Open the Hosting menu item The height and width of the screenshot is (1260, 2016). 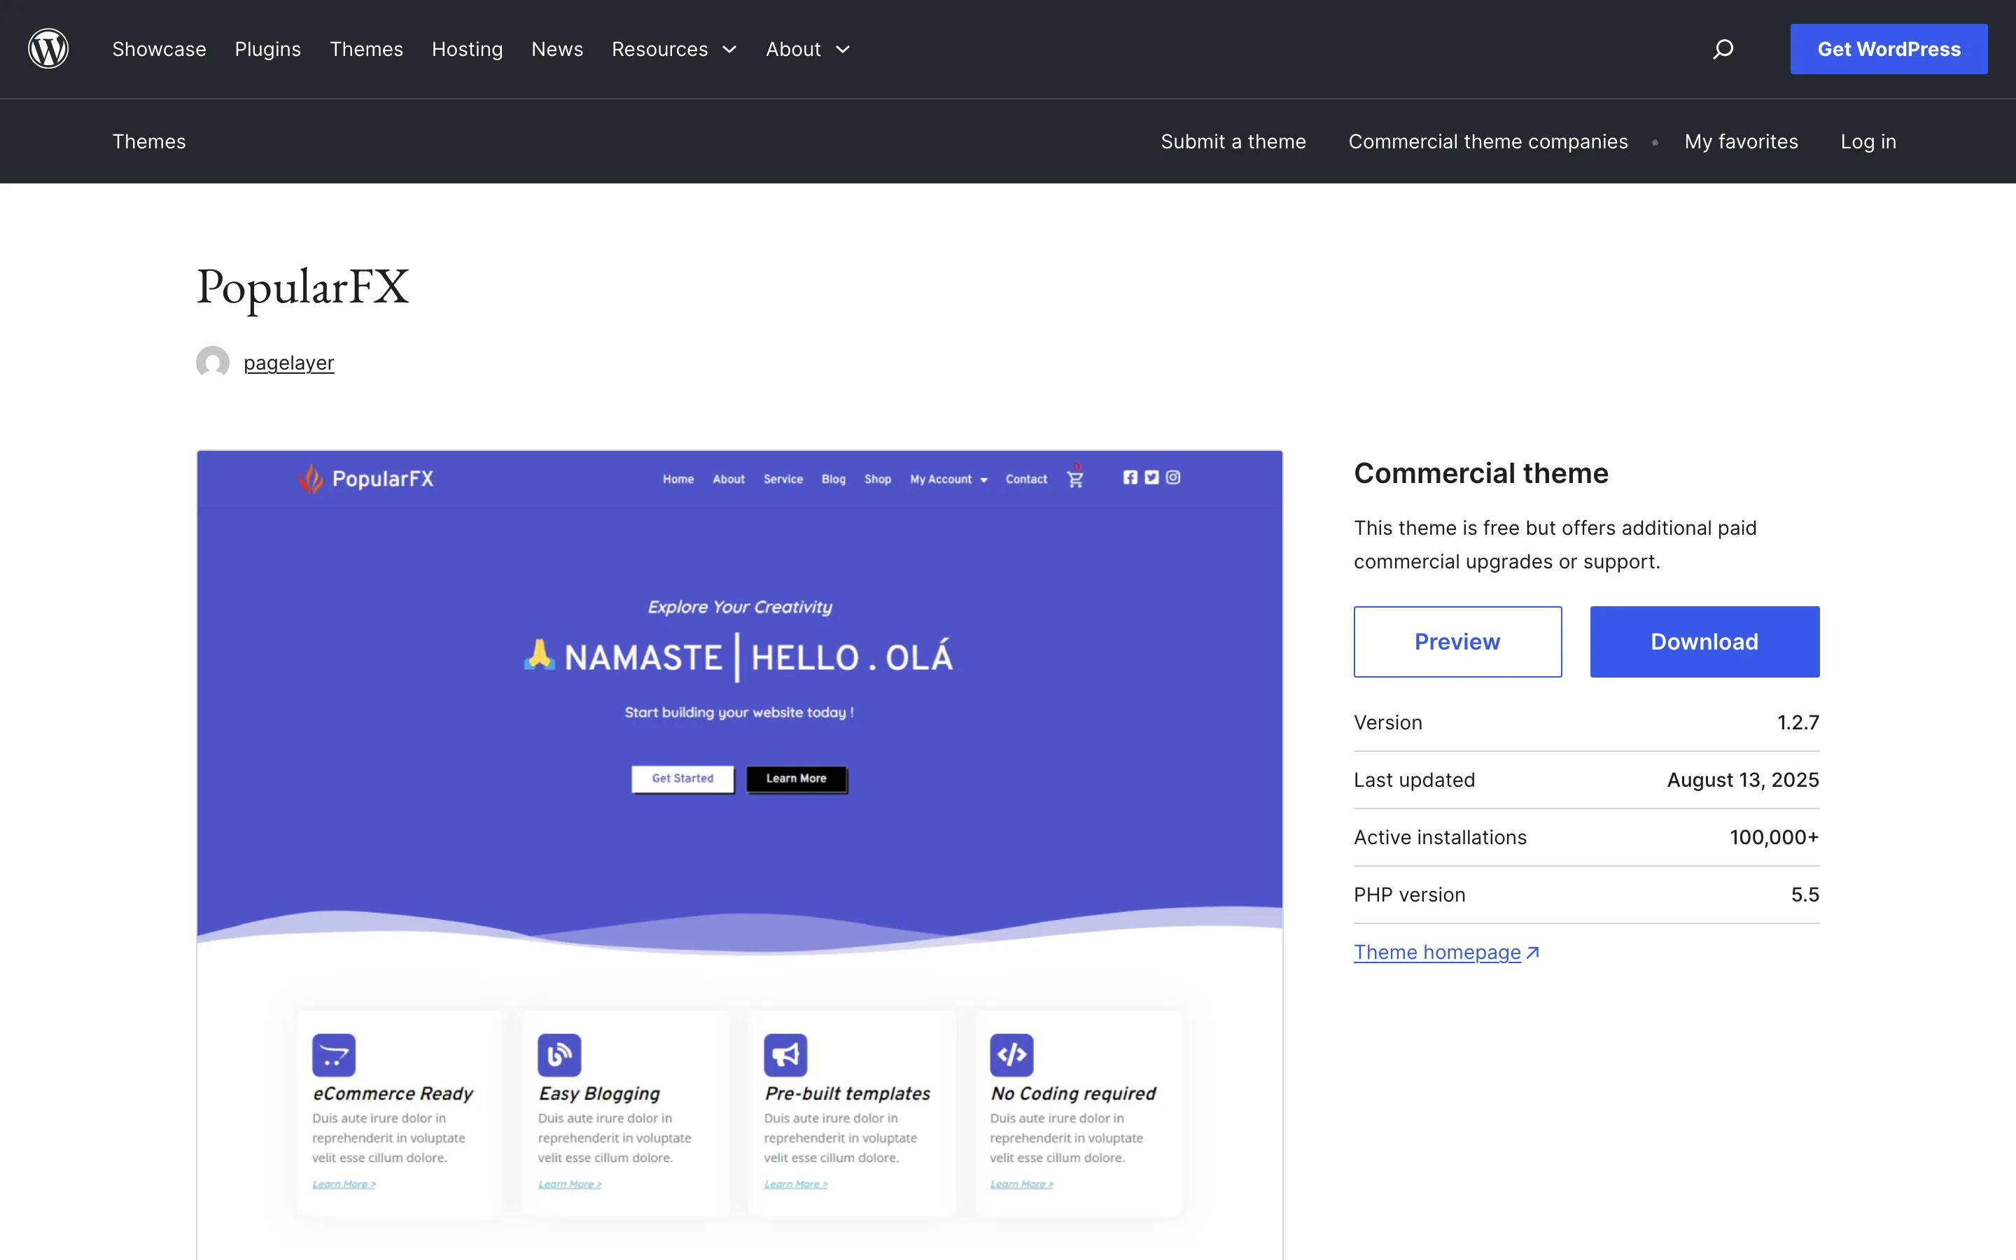(468, 49)
